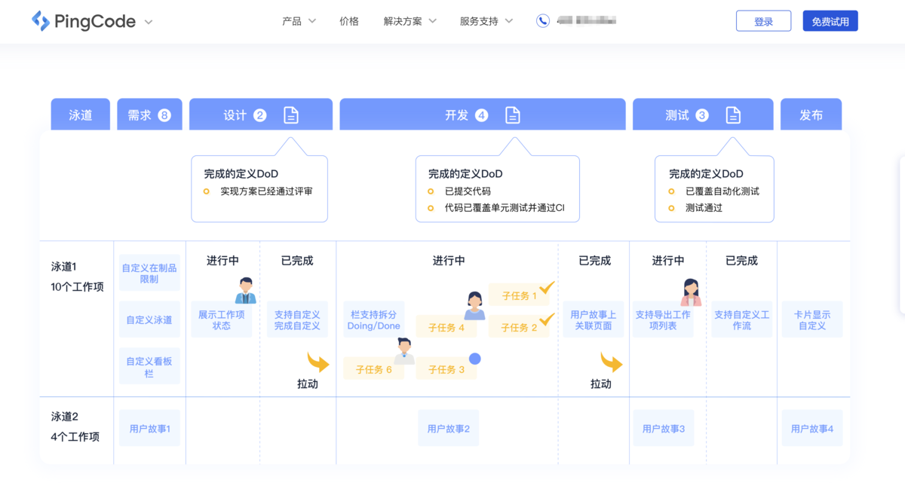
Task: Open the DoD document icon on 开发 column
Action: pyautogui.click(x=513, y=114)
